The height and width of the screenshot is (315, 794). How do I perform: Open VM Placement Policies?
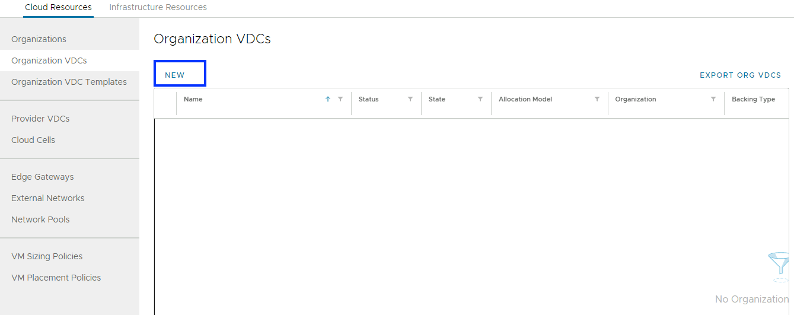click(56, 278)
